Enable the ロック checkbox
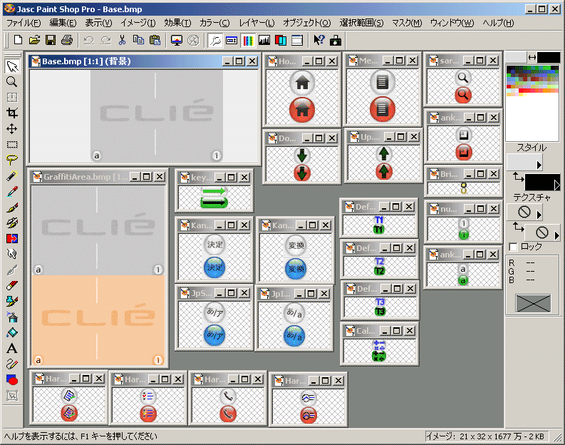The height and width of the screenshot is (445, 565). 514,247
